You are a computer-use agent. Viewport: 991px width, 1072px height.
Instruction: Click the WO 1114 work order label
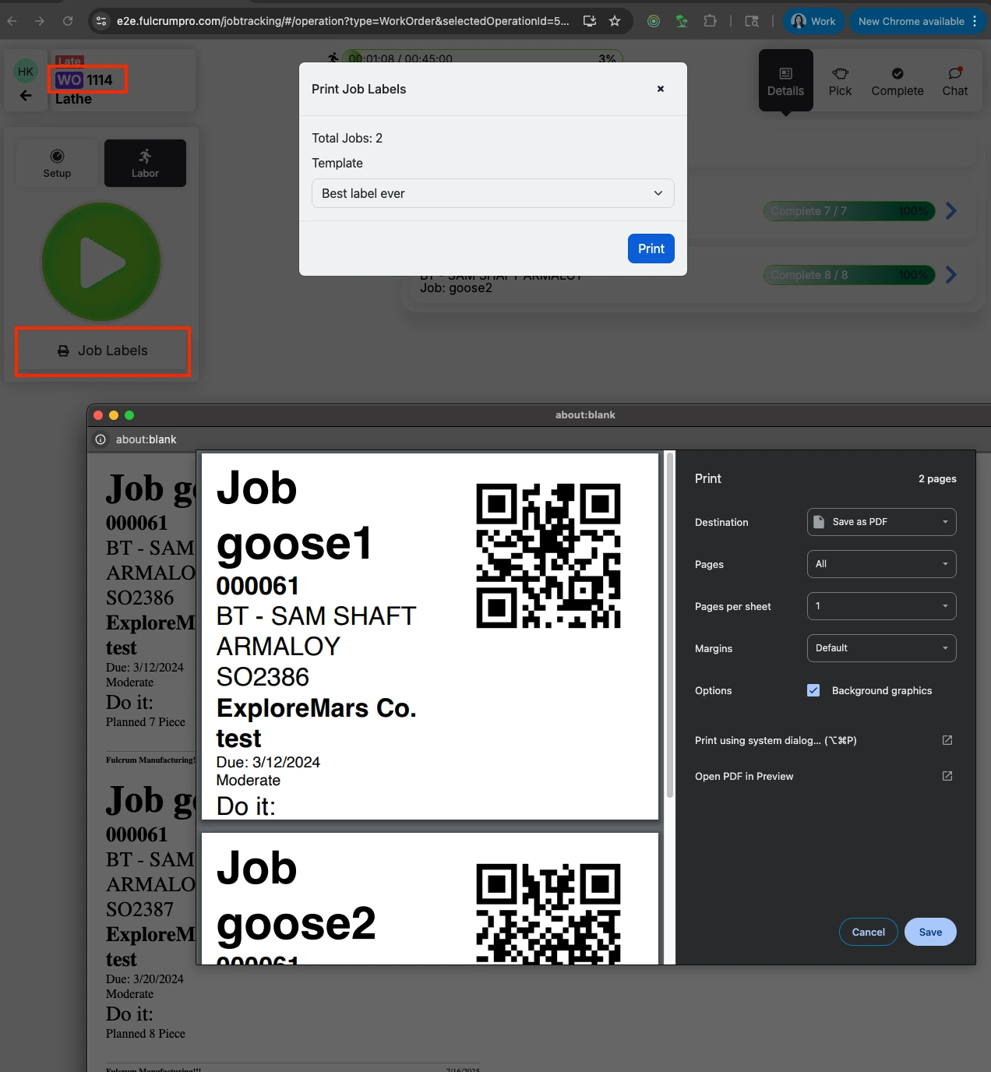point(85,79)
